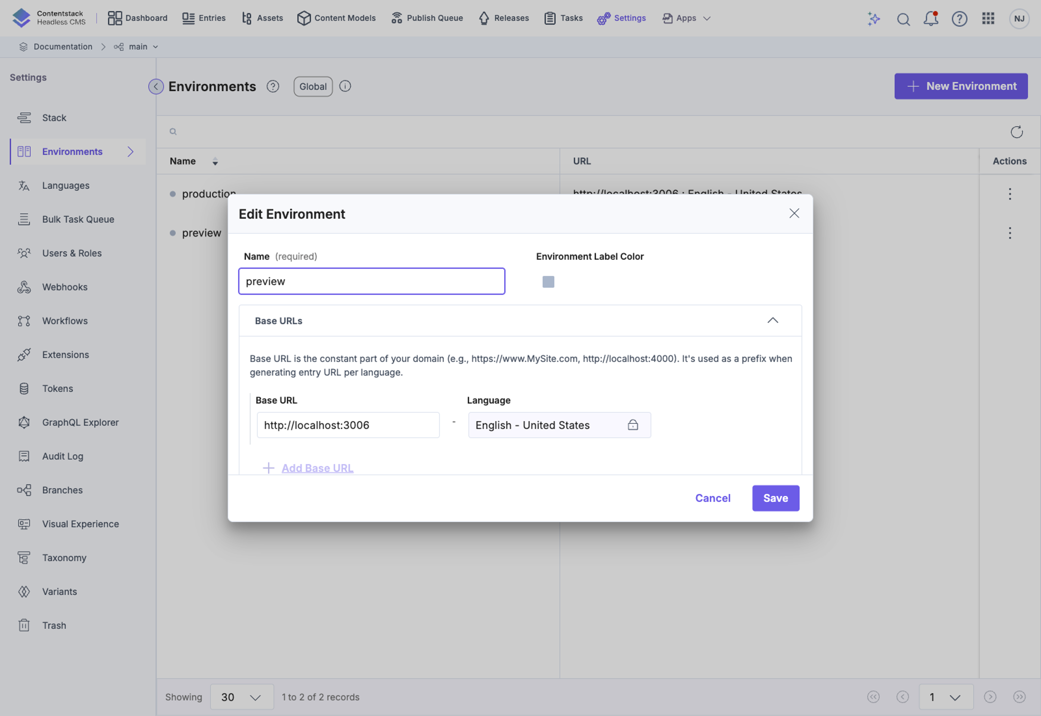Expand the Environments sidebar item chevron

(x=130, y=152)
